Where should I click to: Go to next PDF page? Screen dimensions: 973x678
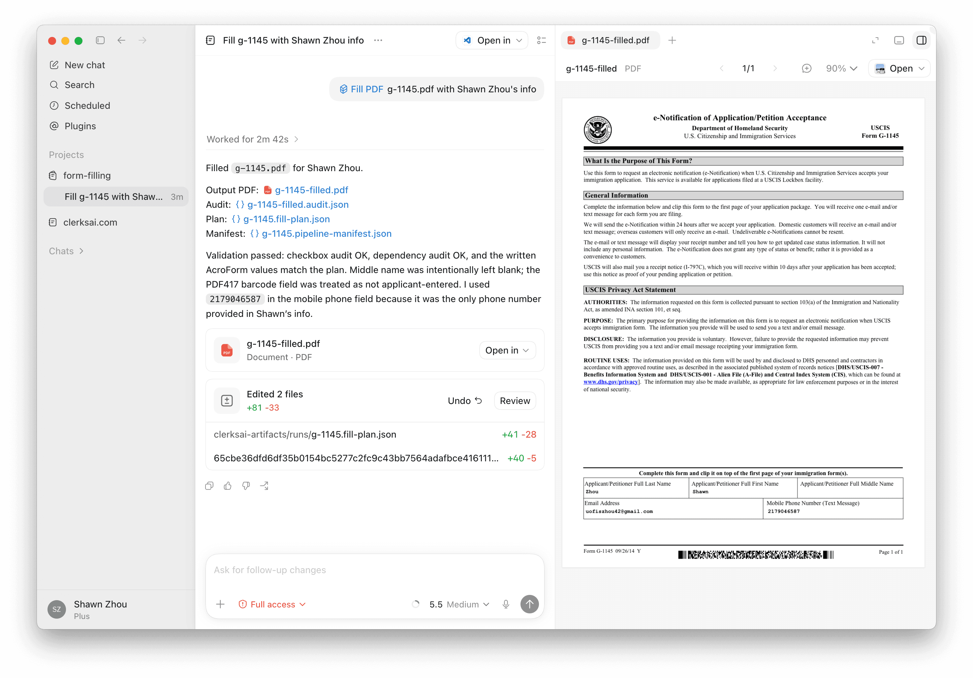tap(775, 68)
